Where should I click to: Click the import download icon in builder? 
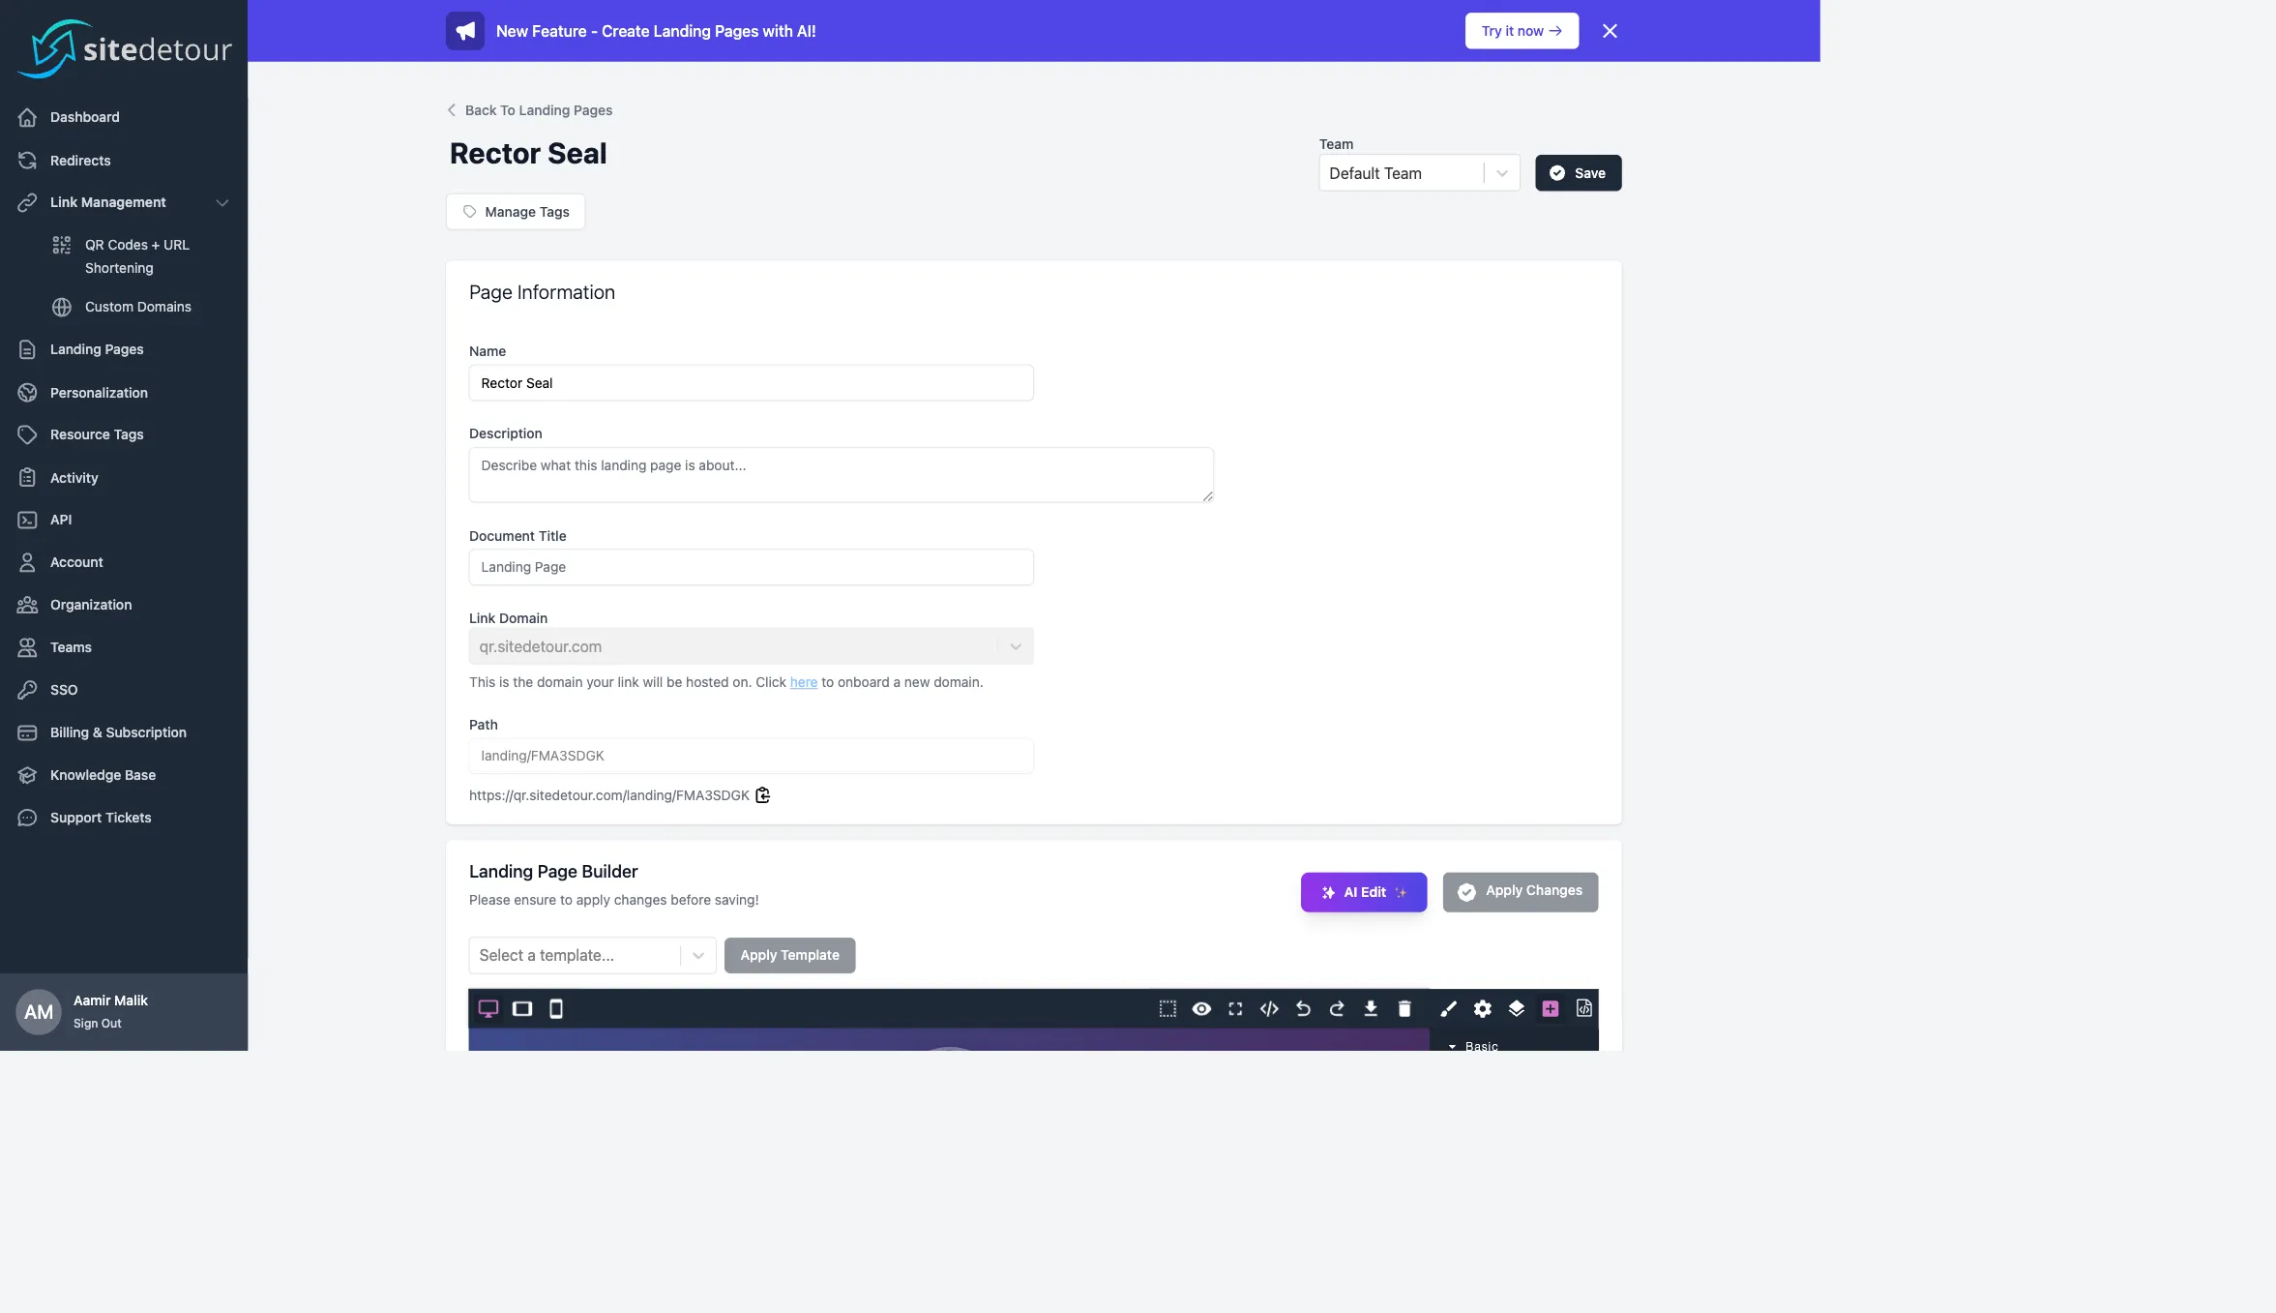(1371, 1008)
